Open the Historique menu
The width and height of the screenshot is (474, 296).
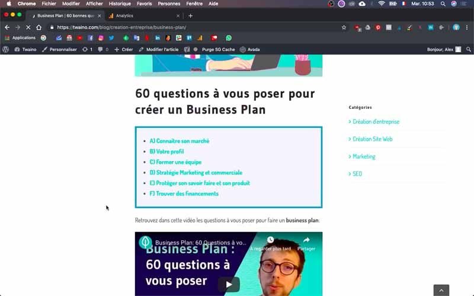click(x=120, y=4)
